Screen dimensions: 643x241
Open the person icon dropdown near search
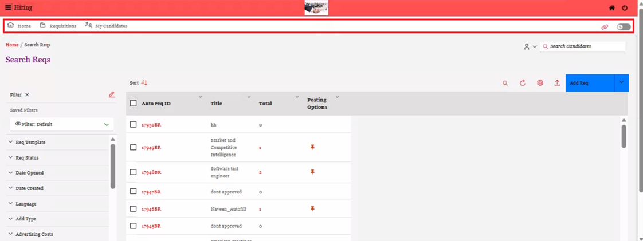[x=530, y=47]
